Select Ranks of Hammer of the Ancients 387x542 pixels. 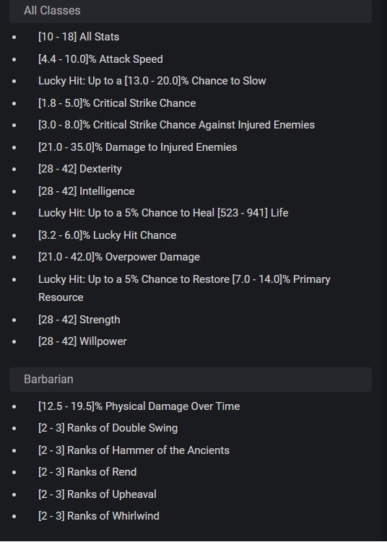(134, 450)
